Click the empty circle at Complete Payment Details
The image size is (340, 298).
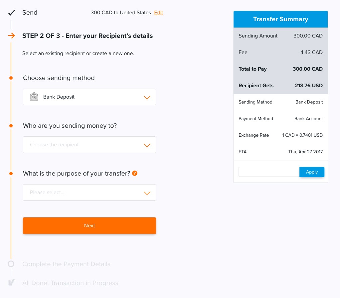click(11, 264)
